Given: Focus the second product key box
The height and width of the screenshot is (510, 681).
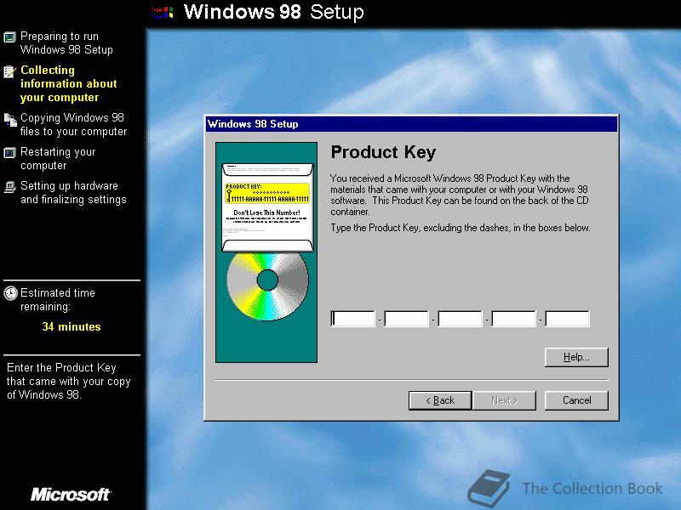Looking at the screenshot, I should coord(407,319).
